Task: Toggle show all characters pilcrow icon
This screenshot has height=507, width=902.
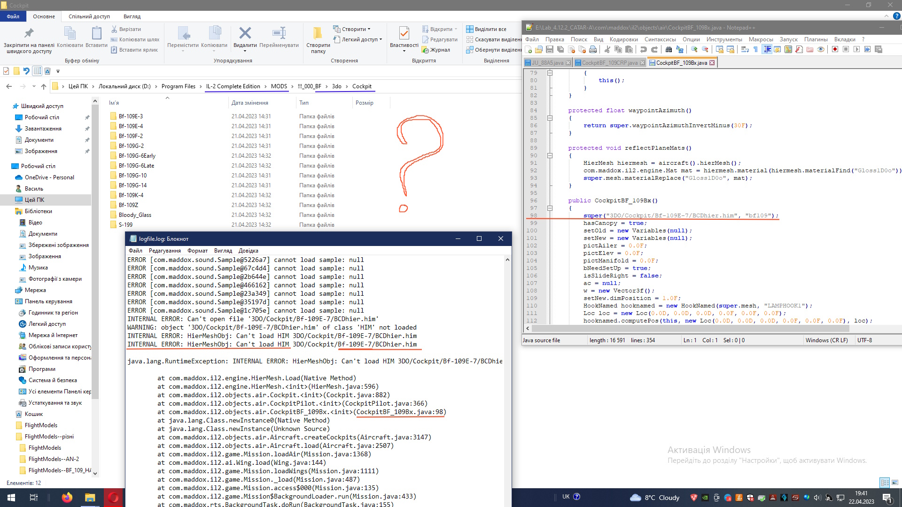Action: click(x=755, y=50)
